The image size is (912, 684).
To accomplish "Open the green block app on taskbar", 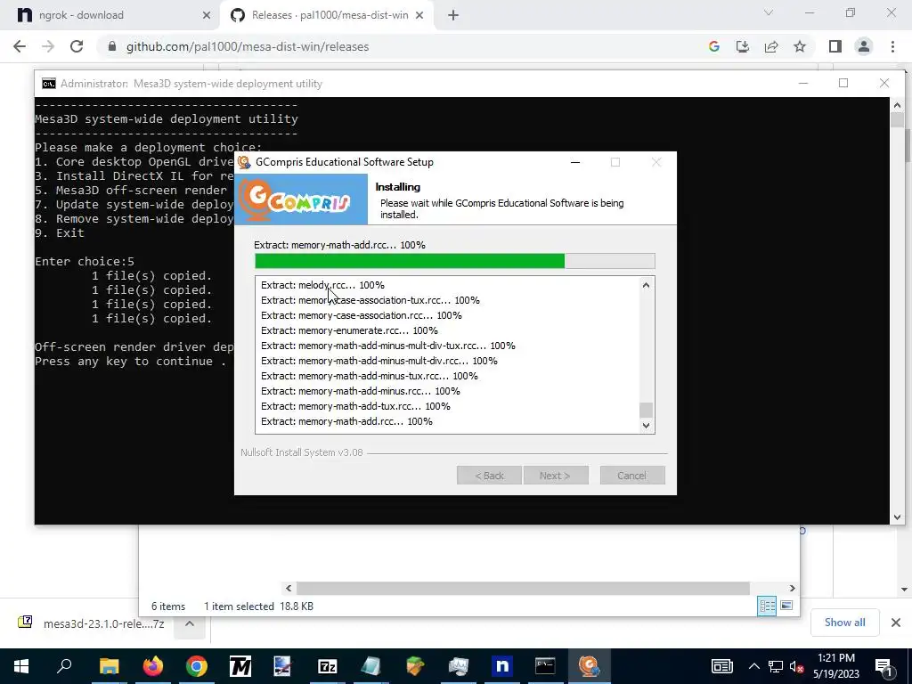I will point(415,666).
